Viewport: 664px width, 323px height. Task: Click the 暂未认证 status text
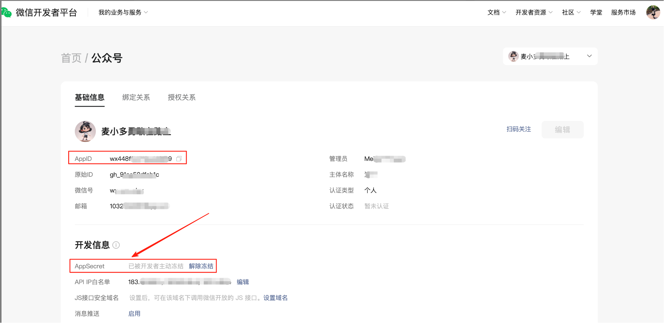(x=377, y=206)
